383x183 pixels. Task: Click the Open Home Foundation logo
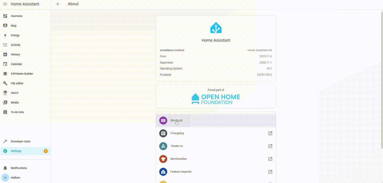tap(216, 99)
